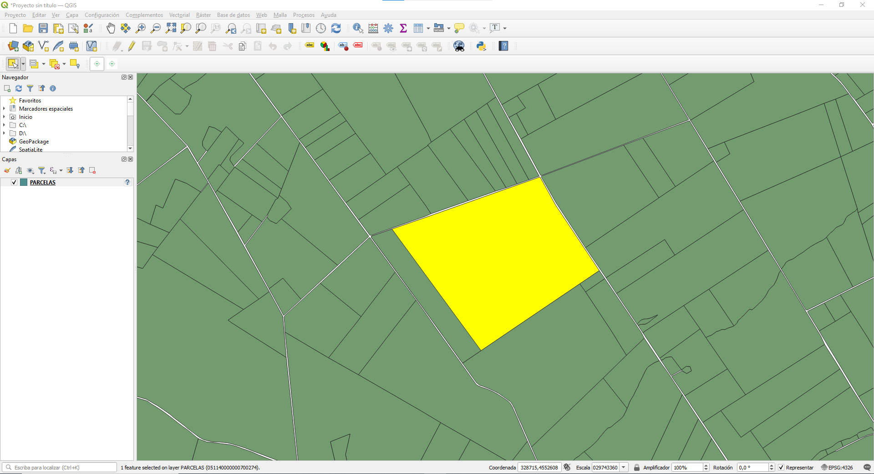Launch the Python console
This screenshot has width=874, height=474.
point(481,46)
